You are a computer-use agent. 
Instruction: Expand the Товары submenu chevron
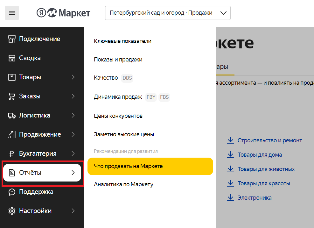point(73,77)
